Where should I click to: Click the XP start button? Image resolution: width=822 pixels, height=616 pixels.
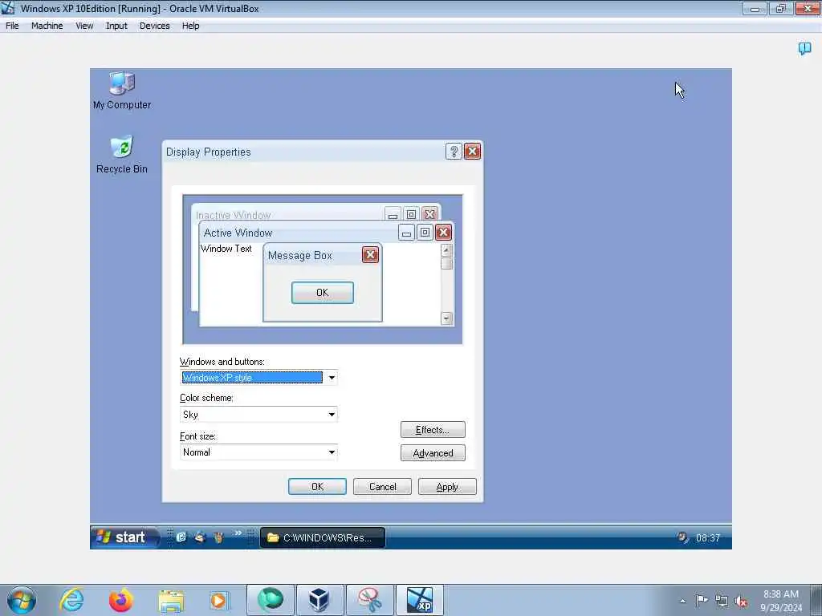click(x=124, y=537)
